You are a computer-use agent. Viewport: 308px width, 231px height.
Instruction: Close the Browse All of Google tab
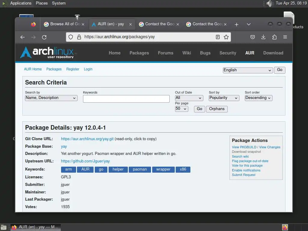tap(83, 24)
